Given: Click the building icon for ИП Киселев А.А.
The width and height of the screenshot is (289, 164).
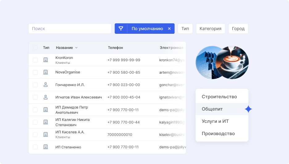Looking at the screenshot, I should pyautogui.click(x=46, y=135).
